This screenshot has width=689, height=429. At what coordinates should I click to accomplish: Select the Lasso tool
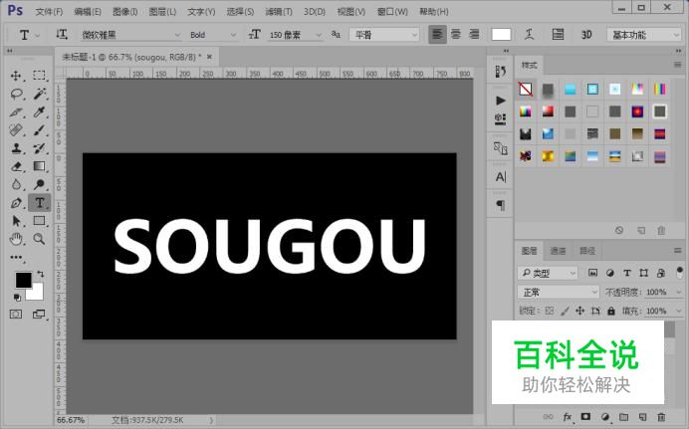(16, 94)
